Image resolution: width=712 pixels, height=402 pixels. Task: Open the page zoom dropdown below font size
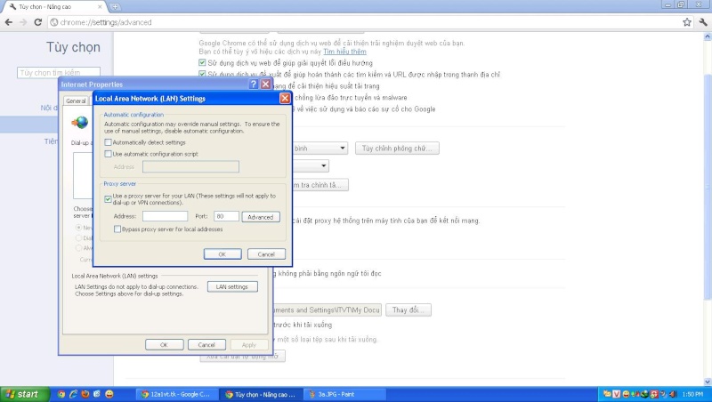click(x=311, y=165)
